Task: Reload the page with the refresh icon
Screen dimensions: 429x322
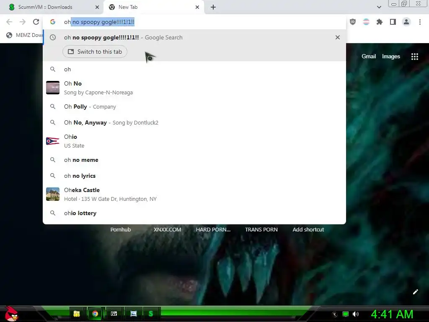Action: [x=36, y=22]
